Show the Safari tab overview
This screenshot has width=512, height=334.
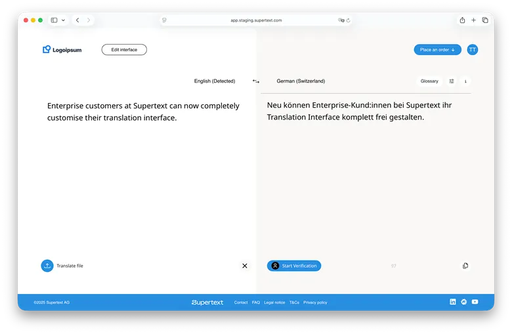tap(485, 20)
